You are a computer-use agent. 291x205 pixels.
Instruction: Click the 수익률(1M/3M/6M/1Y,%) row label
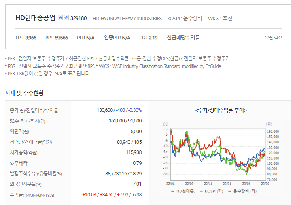pos(32,195)
